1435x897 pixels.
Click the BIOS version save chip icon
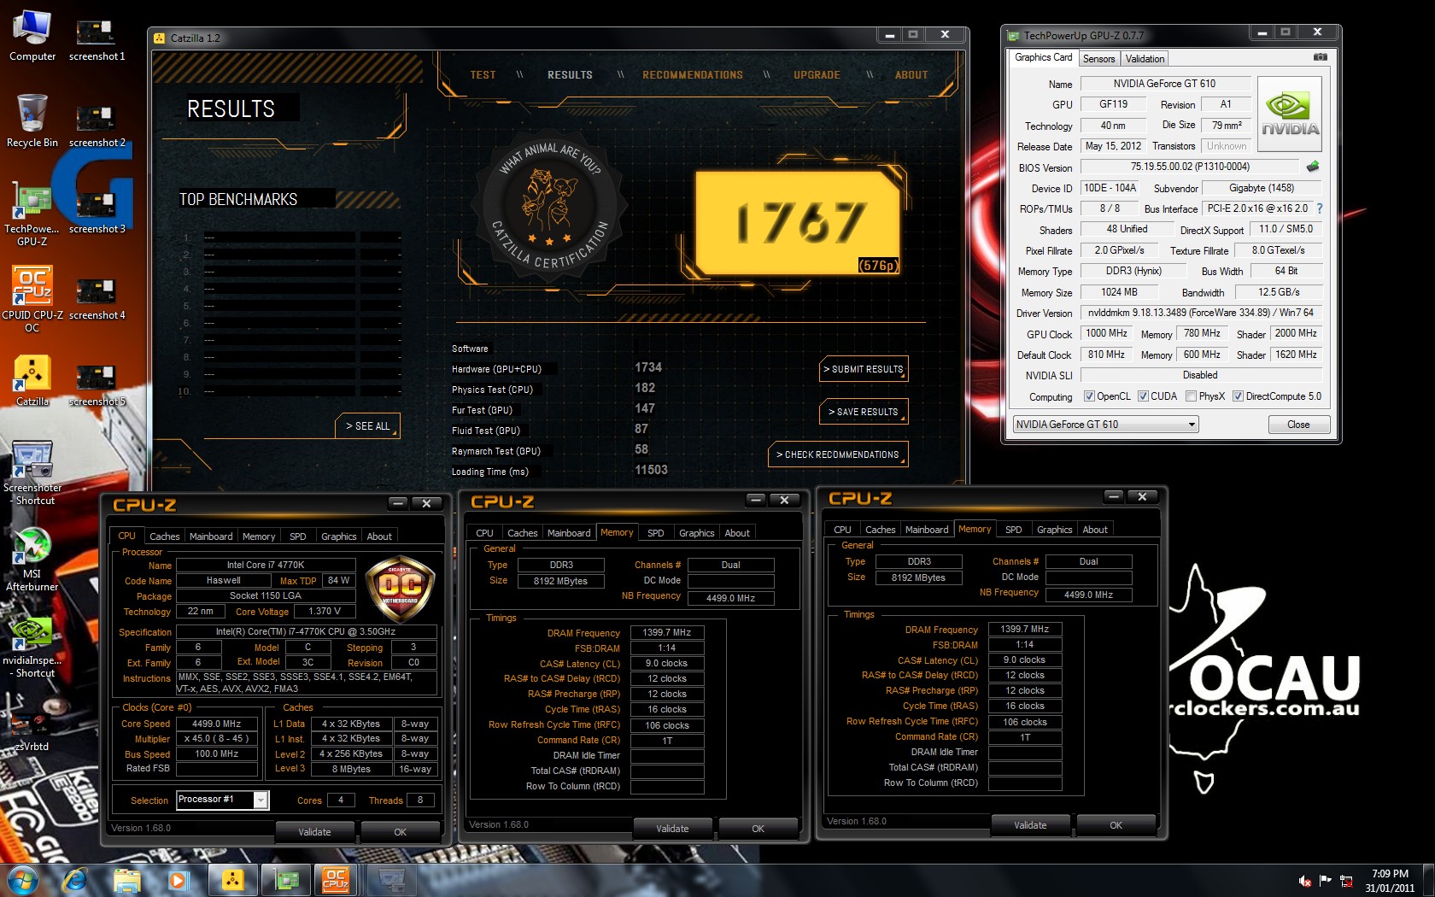click(x=1313, y=167)
